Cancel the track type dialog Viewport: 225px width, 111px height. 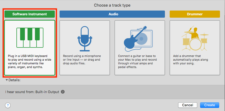(x=188, y=105)
